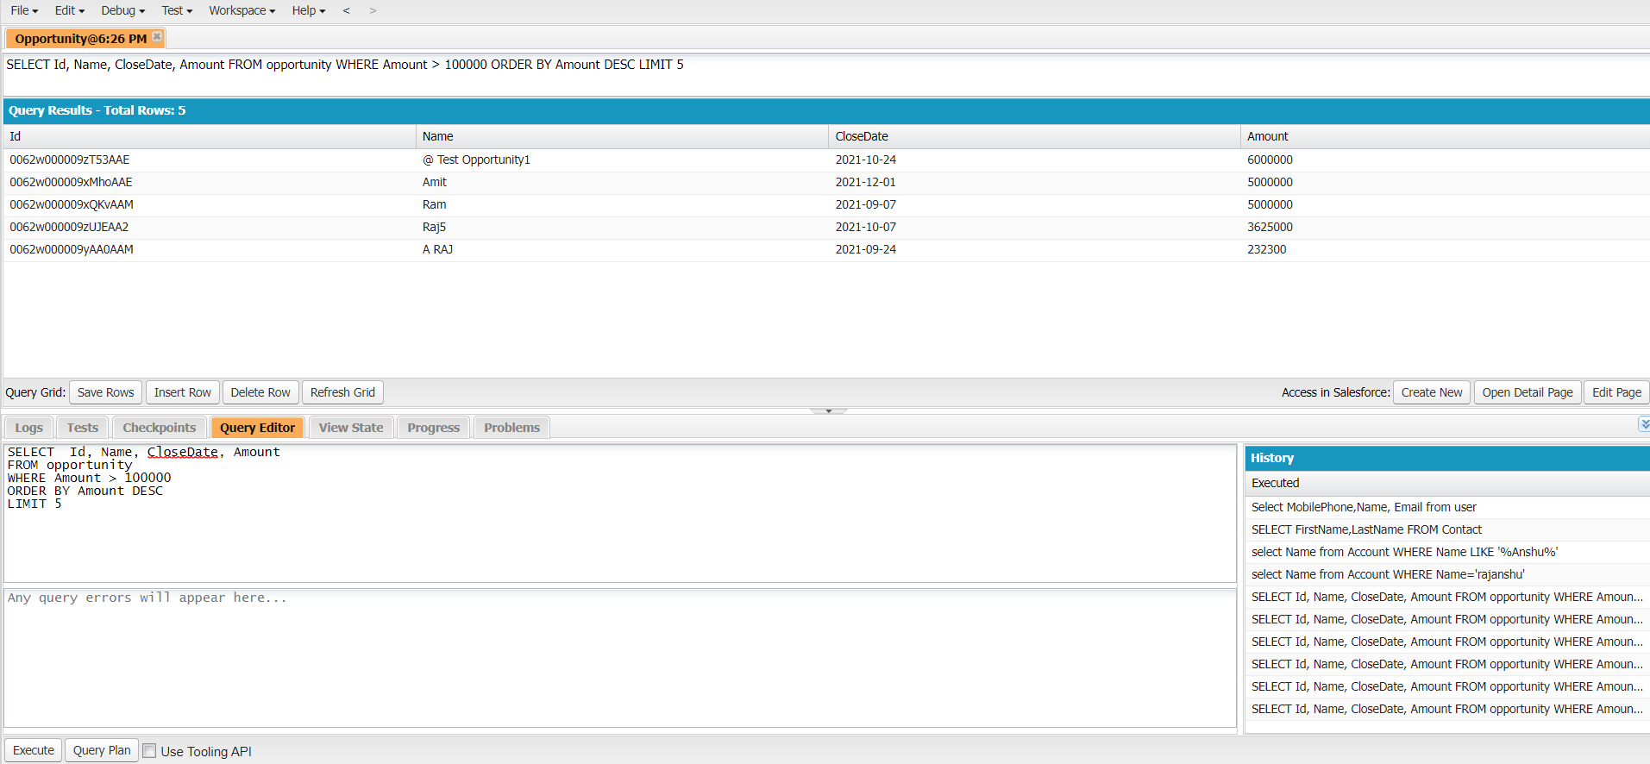The image size is (1650, 764).
Task: Toggle the History panel collapse icon
Action: tap(1644, 424)
